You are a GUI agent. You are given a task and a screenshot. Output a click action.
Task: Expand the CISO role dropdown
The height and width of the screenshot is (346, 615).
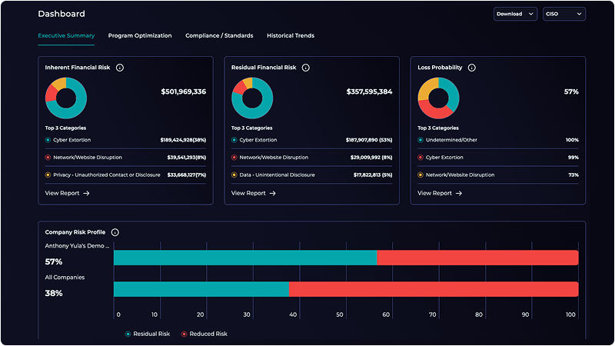tap(563, 14)
